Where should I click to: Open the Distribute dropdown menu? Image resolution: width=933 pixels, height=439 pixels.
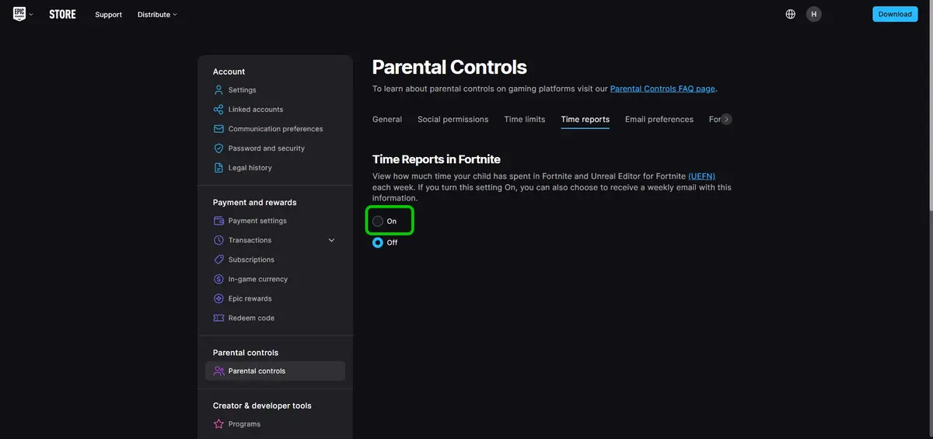tap(157, 15)
